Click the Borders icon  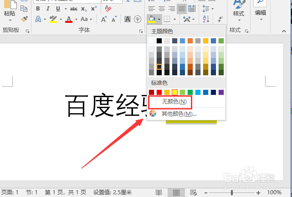(167, 19)
